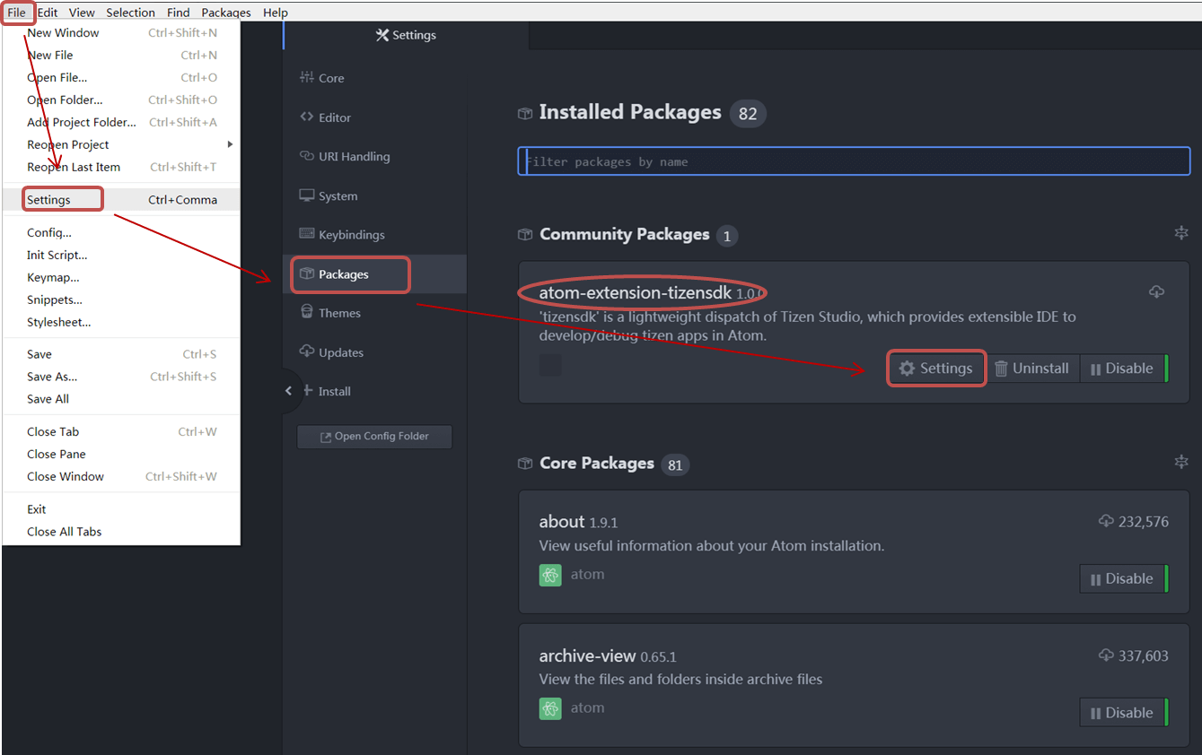This screenshot has width=1202, height=755.
Task: Open Settings for atom-extension-tizensdk package
Action: (936, 369)
